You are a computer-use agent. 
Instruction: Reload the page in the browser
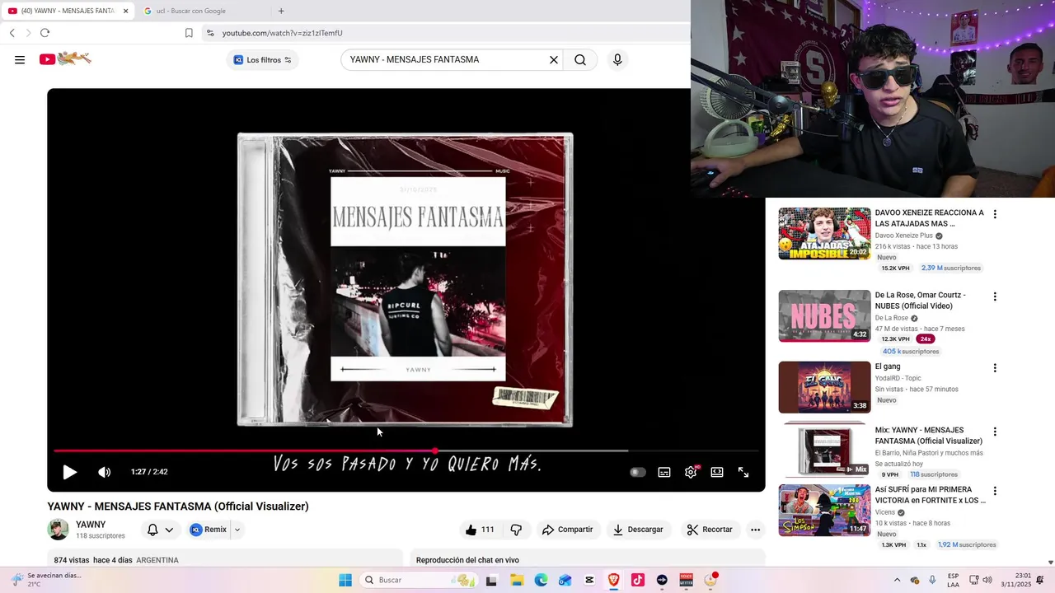(x=45, y=33)
